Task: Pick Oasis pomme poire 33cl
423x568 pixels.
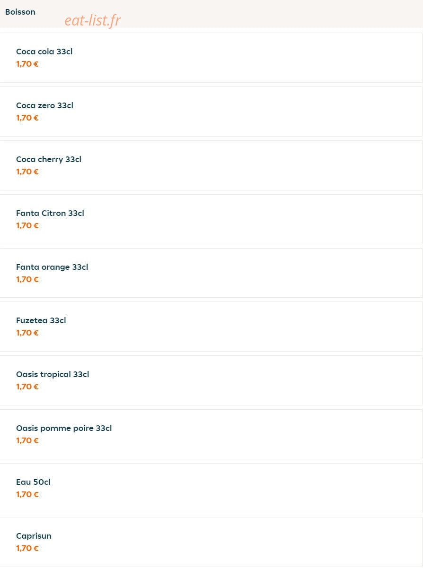Action: (211, 434)
